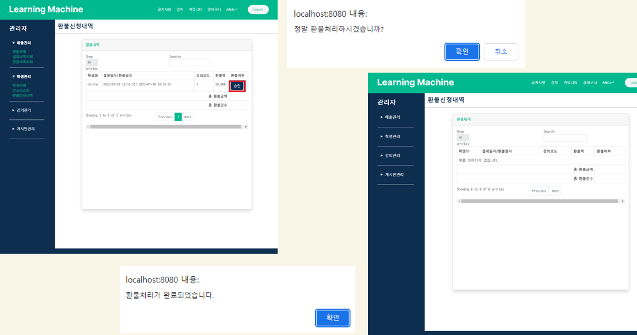
Task: Click 취소 to cancel the refund confirmation
Action: 500,51
